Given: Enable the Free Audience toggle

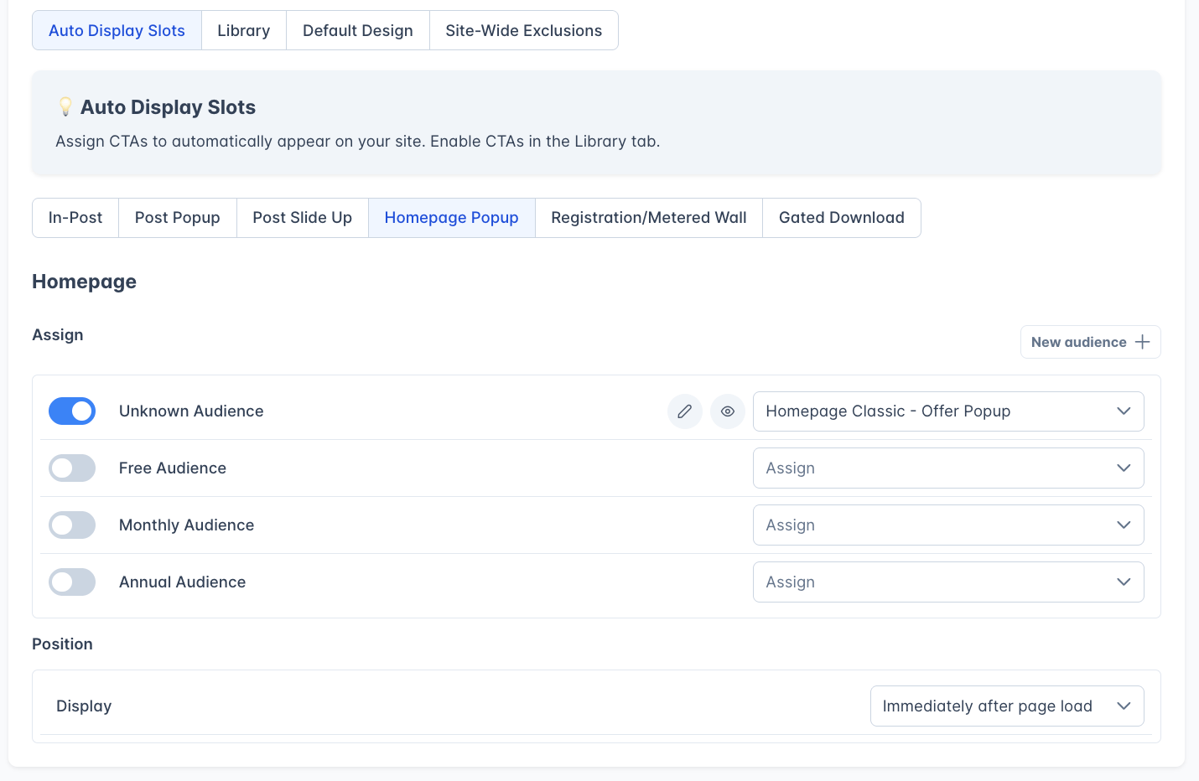Looking at the screenshot, I should click(x=72, y=468).
